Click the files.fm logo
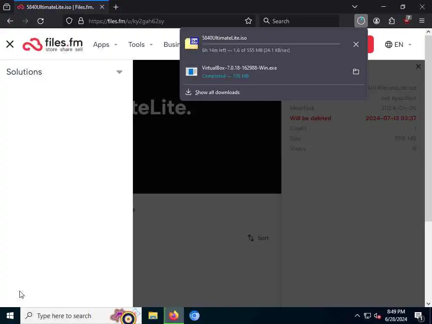This screenshot has width=432, height=324. pyautogui.click(x=52, y=44)
